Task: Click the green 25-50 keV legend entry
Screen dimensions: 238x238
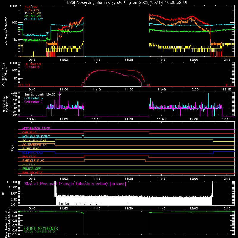Action: pos(32,16)
